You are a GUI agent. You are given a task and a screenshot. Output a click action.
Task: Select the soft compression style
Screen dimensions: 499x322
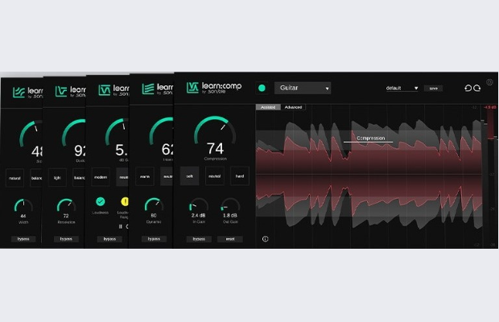(x=190, y=176)
